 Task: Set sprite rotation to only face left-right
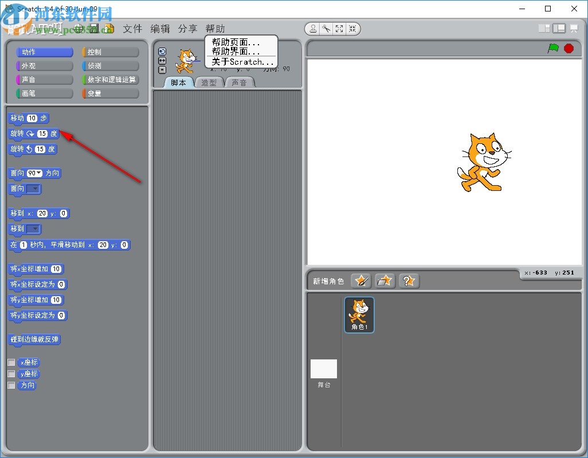(x=162, y=60)
